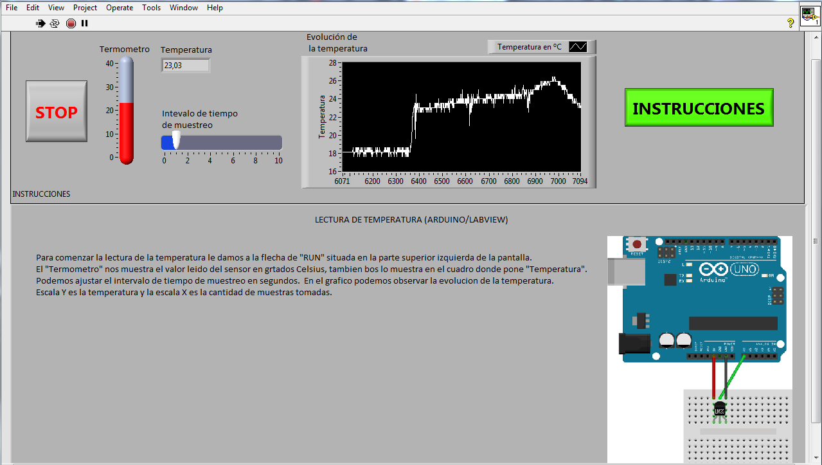The height and width of the screenshot is (465, 822).
Task: Open the Window menu
Action: pyautogui.click(x=184, y=7)
